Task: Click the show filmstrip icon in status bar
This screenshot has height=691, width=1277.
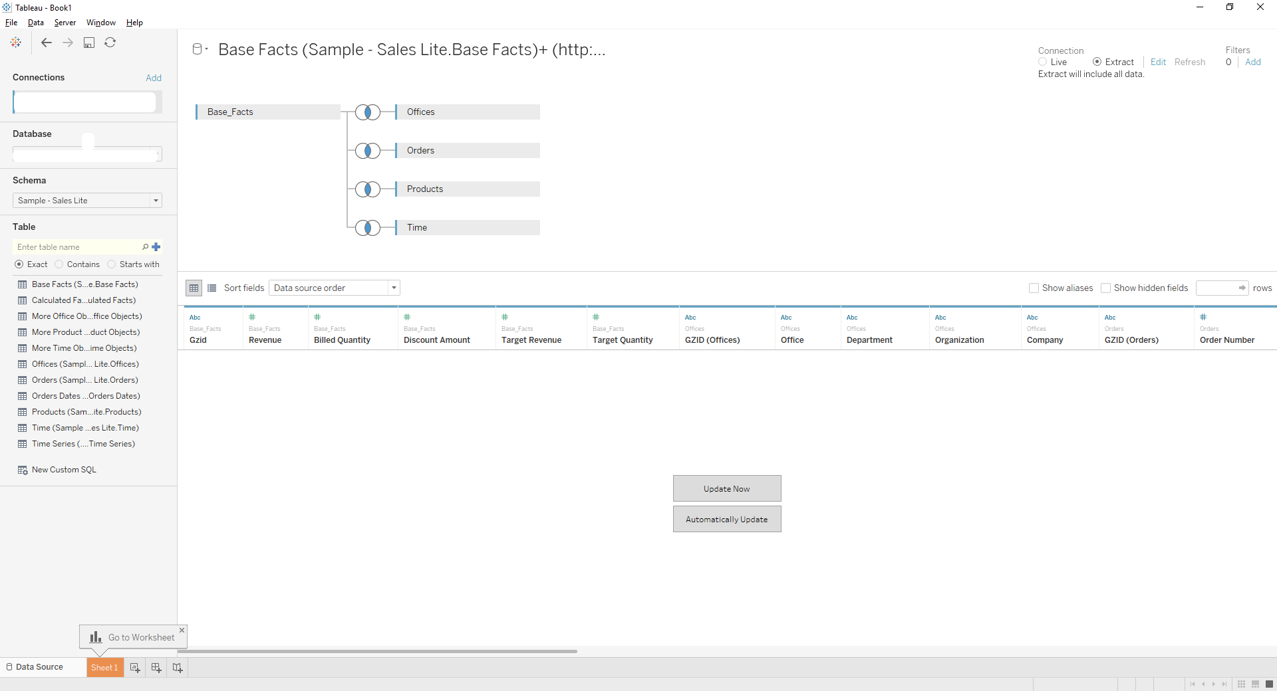Action: [1255, 684]
